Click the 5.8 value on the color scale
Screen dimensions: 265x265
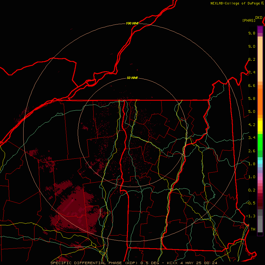252,98
